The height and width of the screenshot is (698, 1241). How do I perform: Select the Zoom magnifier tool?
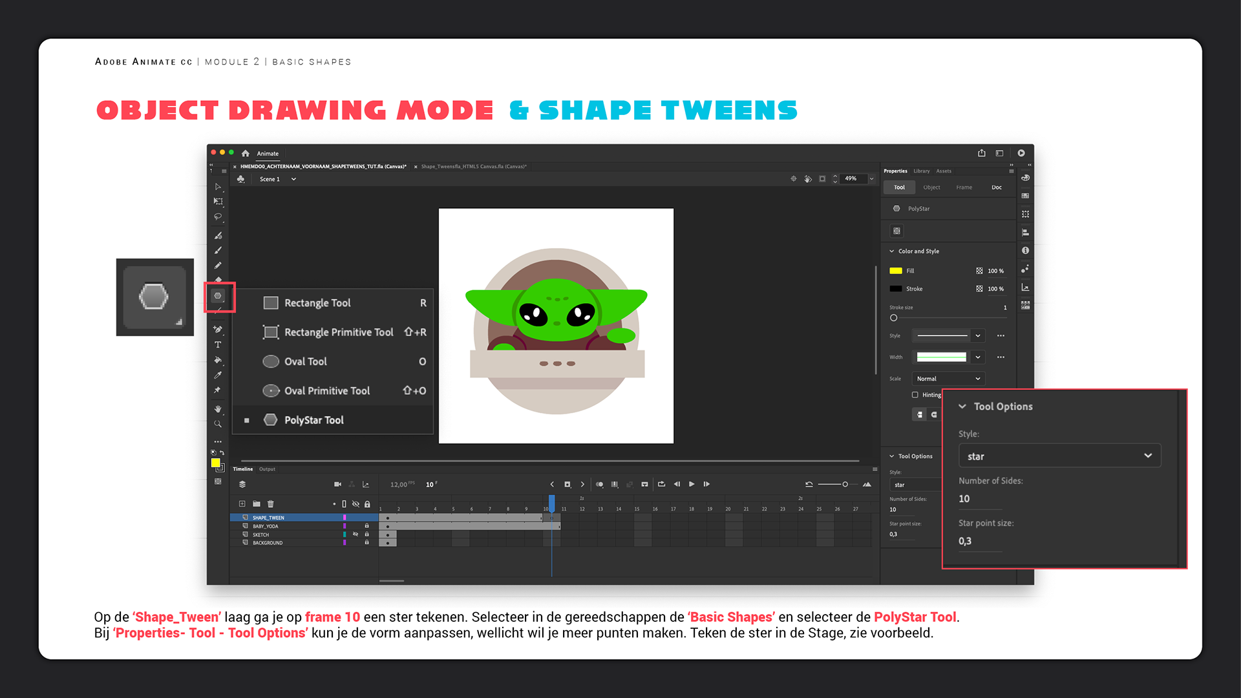point(218,425)
